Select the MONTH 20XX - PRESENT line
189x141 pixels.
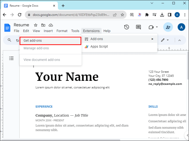tap(50, 120)
